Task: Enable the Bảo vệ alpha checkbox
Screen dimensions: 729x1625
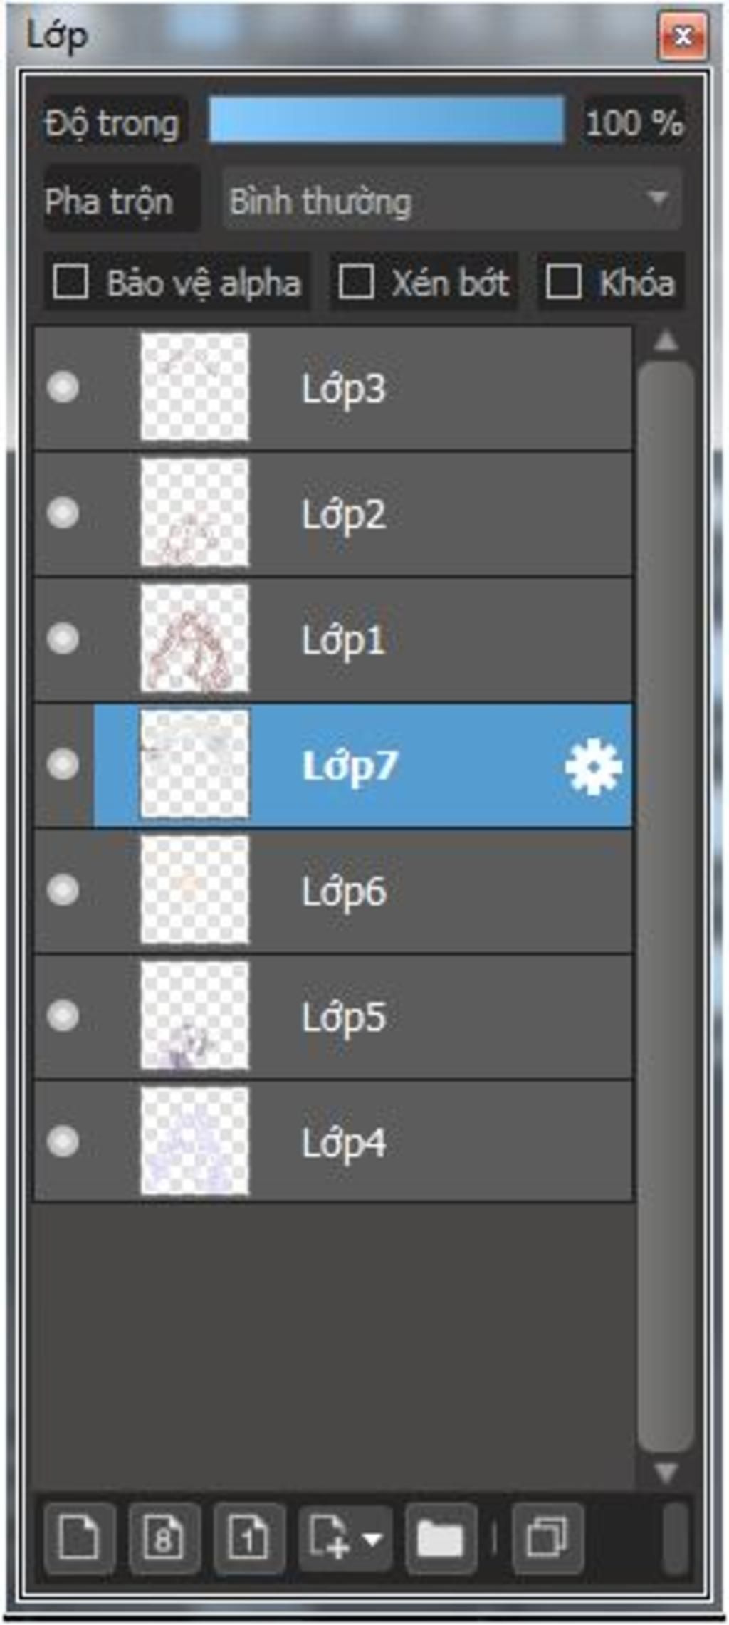Action: pyautogui.click(x=71, y=282)
